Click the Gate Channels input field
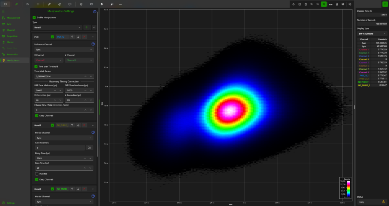 click(60, 148)
